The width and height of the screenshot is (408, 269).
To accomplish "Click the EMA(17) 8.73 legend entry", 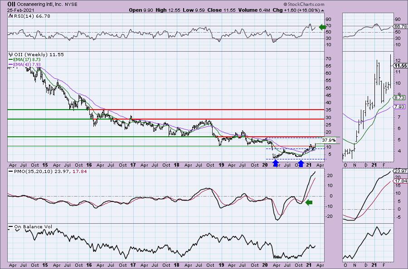I will coord(27,59).
